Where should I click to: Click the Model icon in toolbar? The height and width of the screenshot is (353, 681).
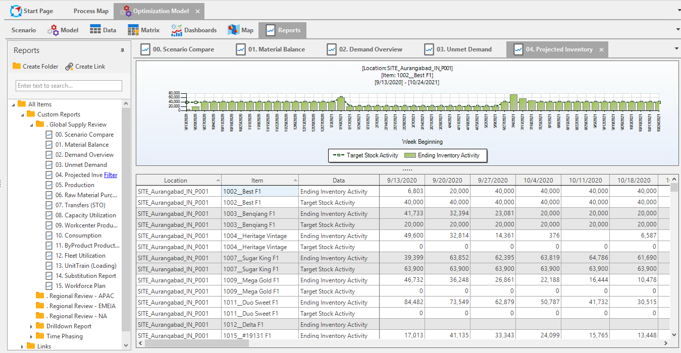tap(53, 30)
